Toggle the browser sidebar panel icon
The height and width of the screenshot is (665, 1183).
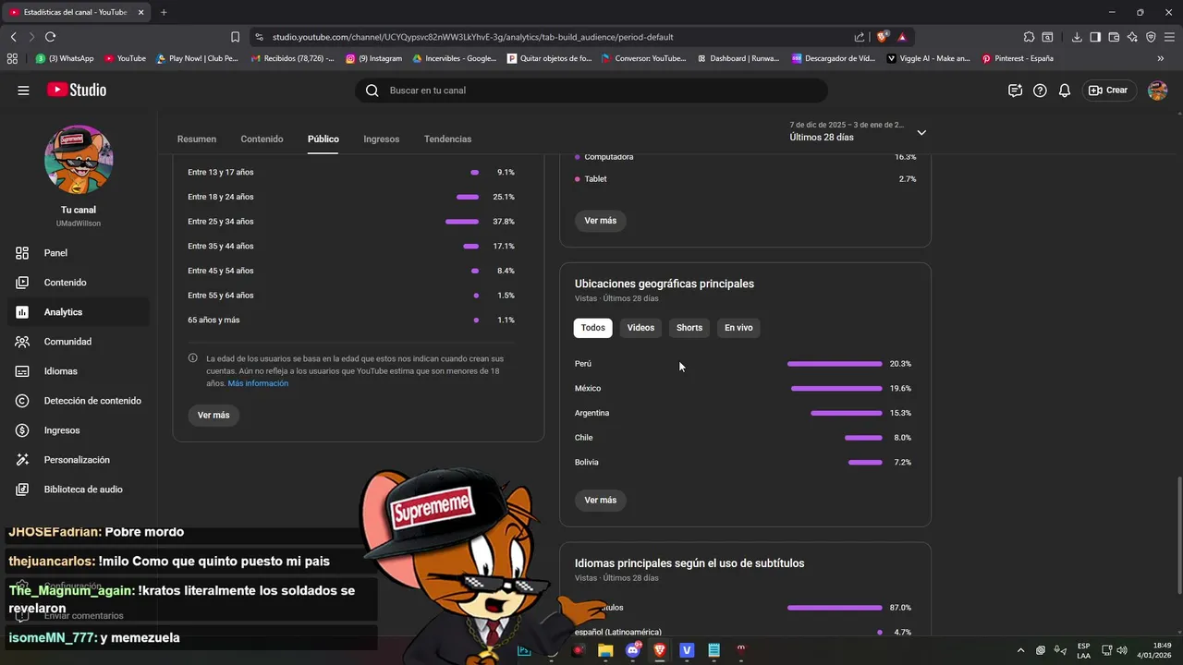[1095, 37]
